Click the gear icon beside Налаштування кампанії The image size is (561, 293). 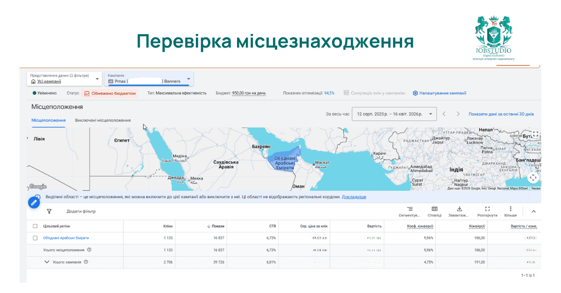tap(415, 93)
